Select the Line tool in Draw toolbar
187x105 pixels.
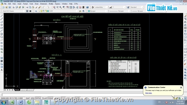[x=2, y=16]
